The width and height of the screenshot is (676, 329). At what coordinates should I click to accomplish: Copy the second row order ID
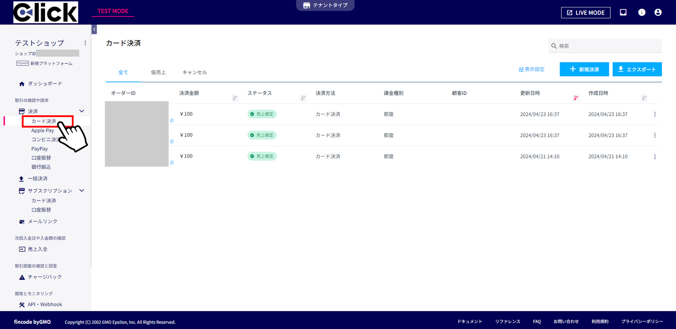click(x=172, y=142)
